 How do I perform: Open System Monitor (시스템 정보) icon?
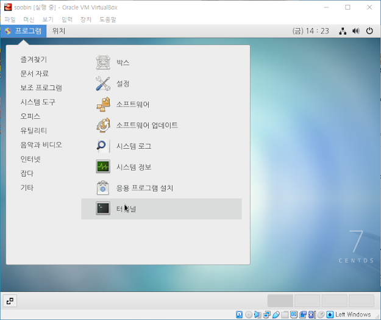click(x=103, y=166)
